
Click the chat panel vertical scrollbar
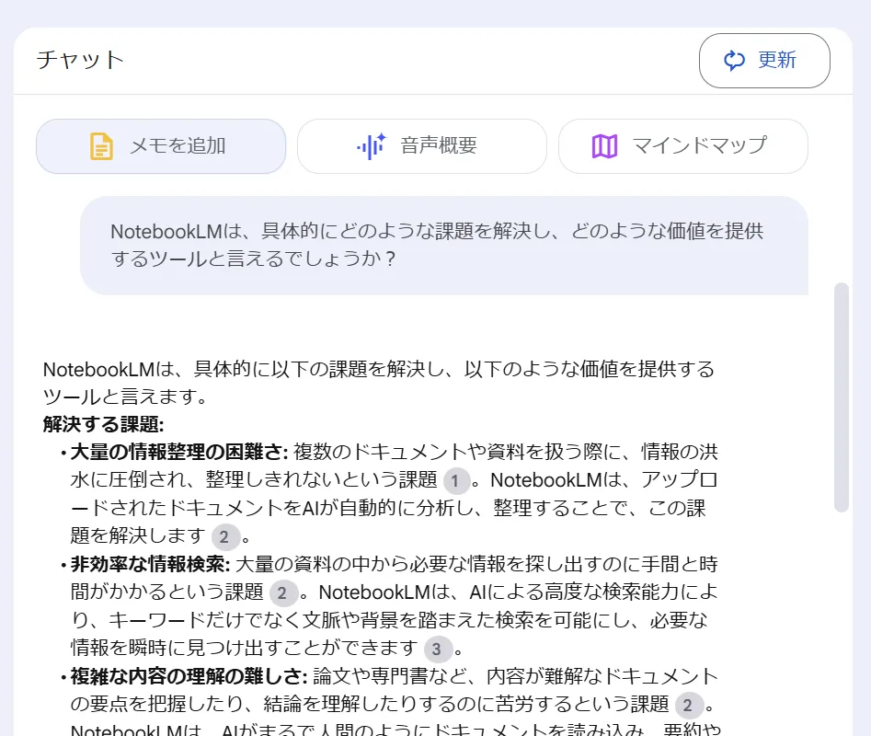842,397
